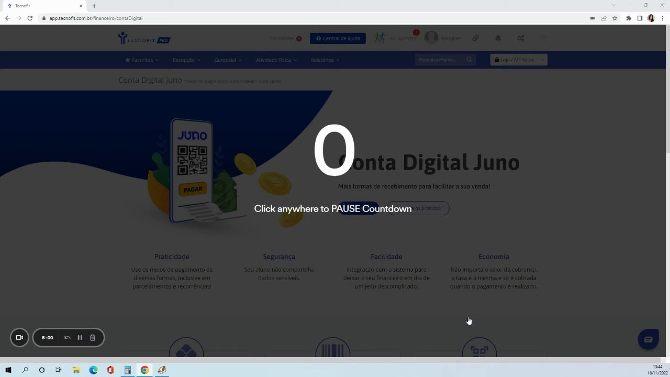Screen dimensions: 670x377
Task: Open the Chrome profile avatar
Action: 651,18
